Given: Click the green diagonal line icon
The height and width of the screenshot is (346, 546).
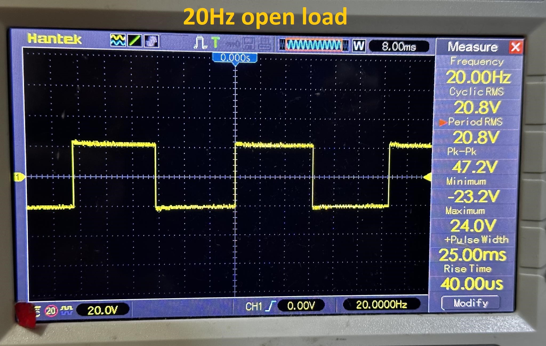Looking at the screenshot, I should point(134,41).
